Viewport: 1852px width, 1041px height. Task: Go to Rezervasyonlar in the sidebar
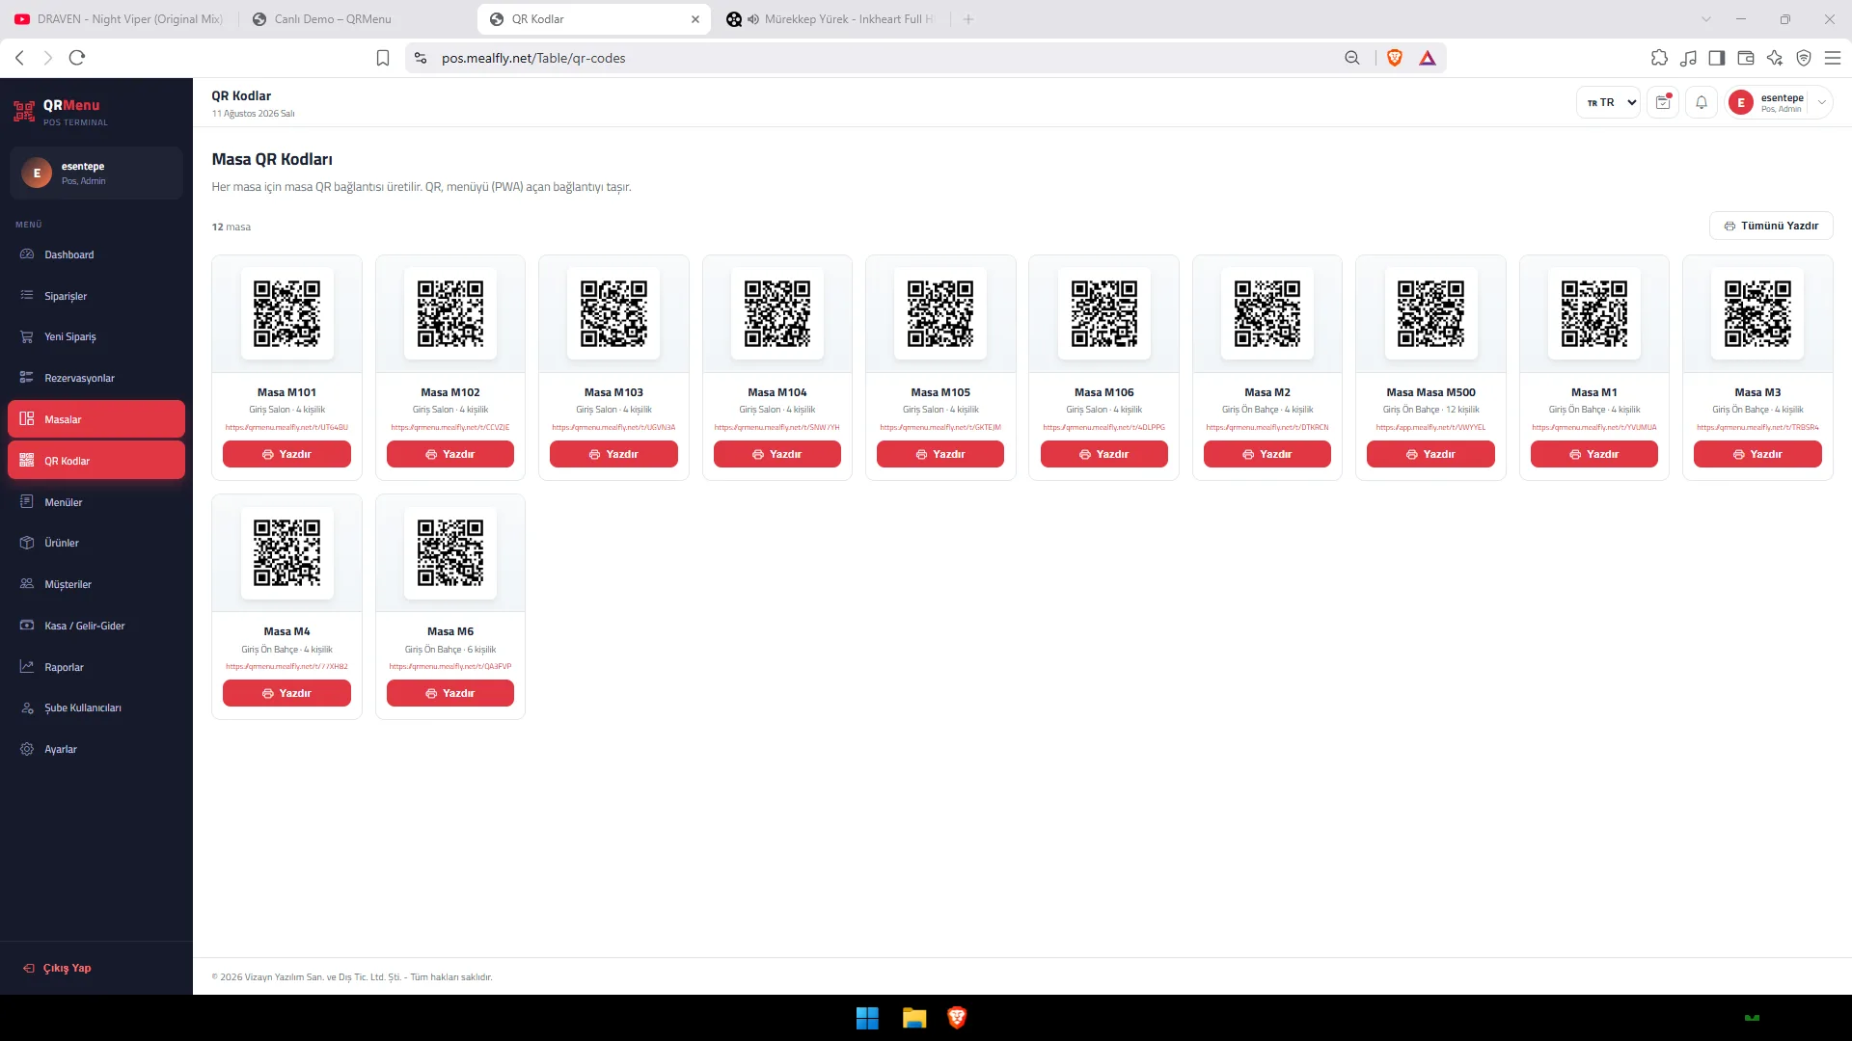(x=96, y=378)
